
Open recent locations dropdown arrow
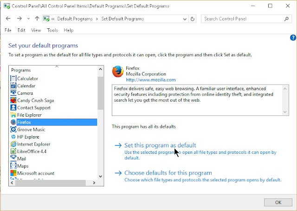tap(28, 19)
